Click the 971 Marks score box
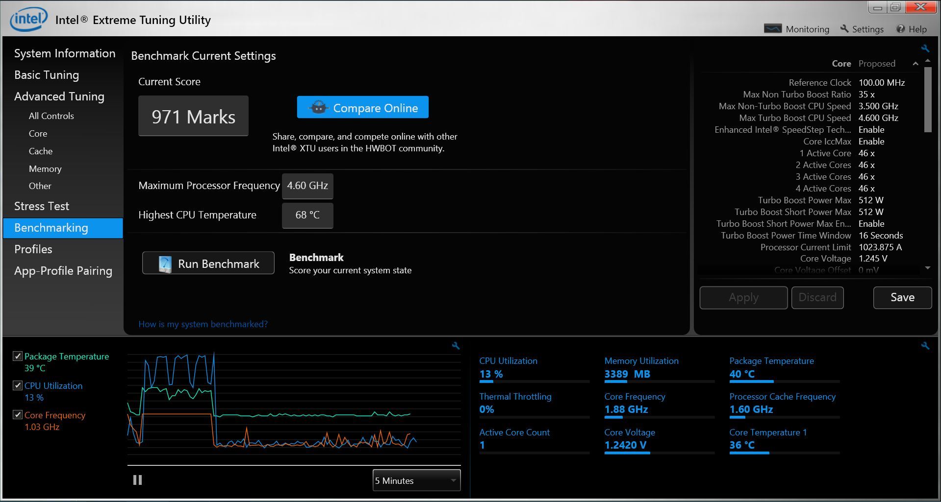This screenshot has width=941, height=502. click(193, 116)
